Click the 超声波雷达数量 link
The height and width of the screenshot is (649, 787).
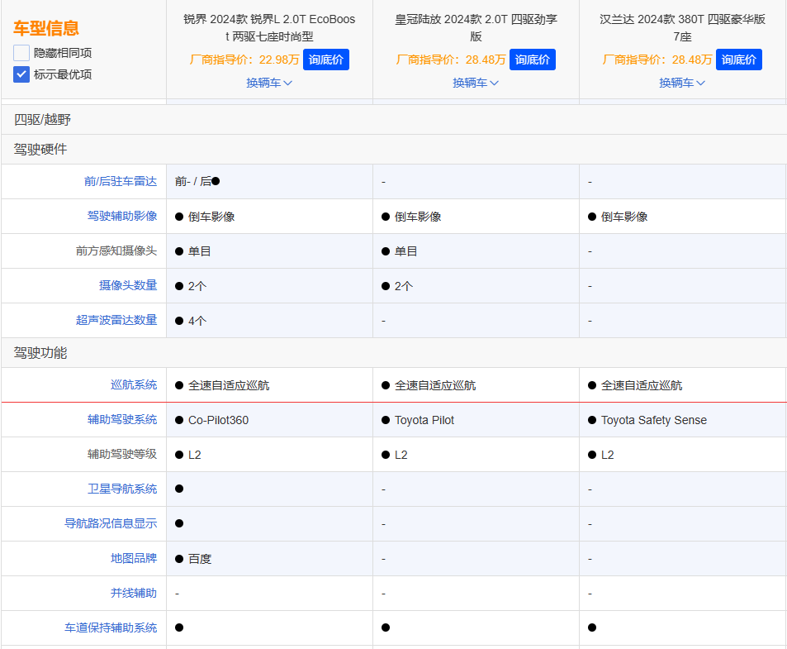coord(116,320)
